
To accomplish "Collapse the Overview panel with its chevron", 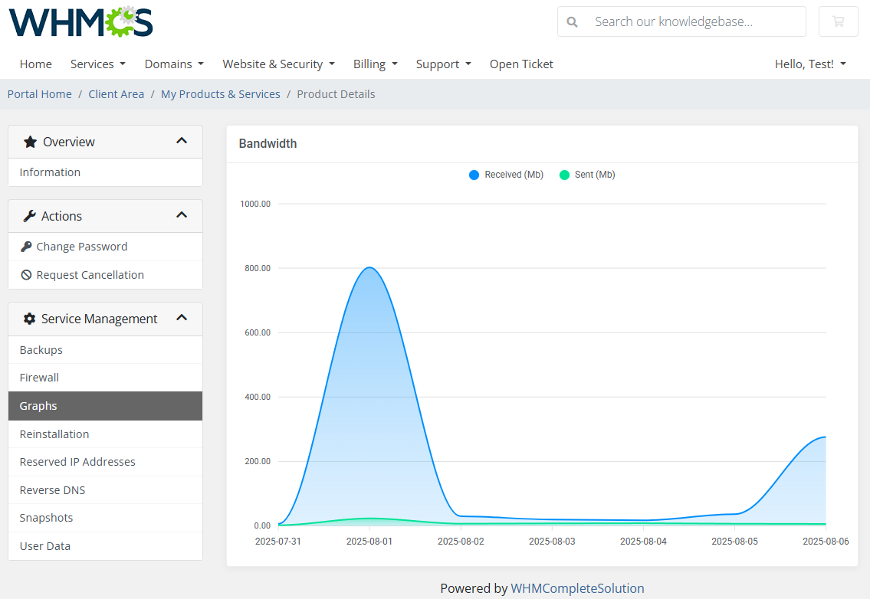I will click(182, 141).
